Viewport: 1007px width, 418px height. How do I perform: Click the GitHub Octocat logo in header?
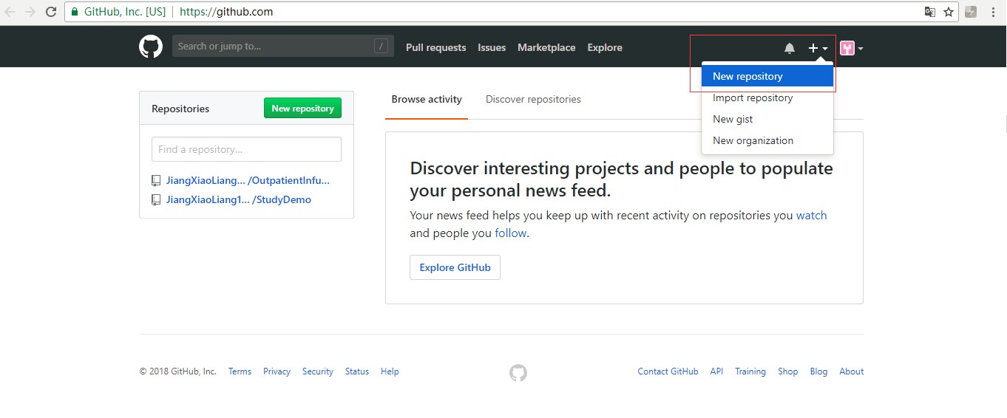[x=151, y=47]
